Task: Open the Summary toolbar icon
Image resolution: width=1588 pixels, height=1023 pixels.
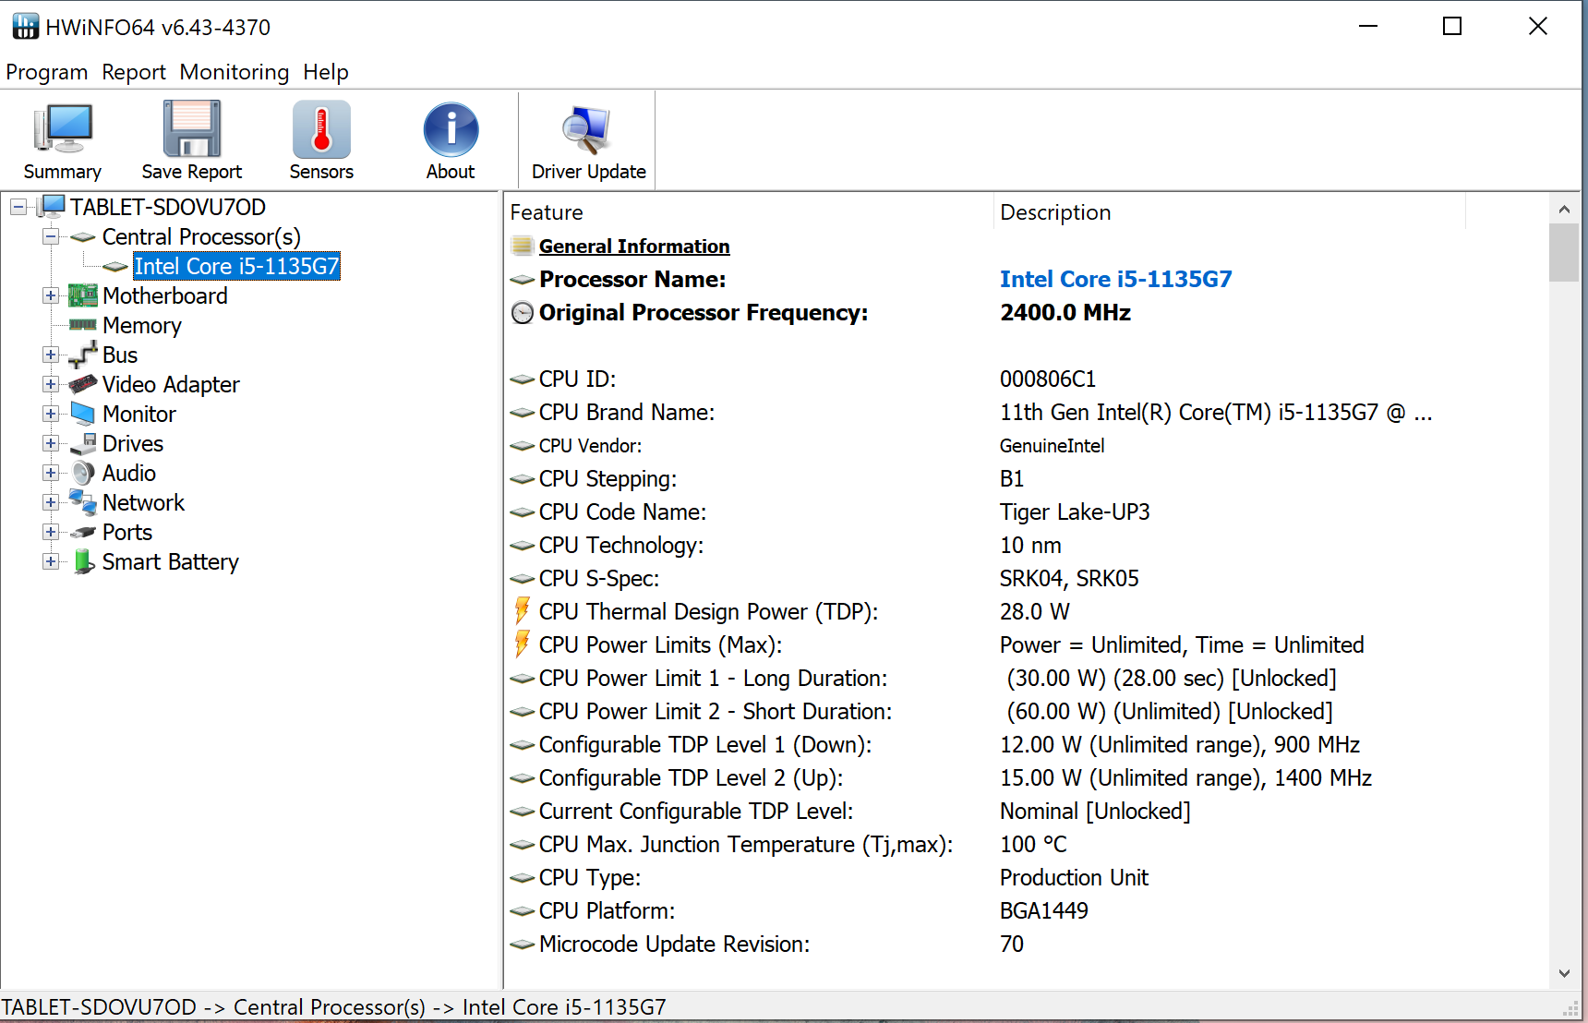Action: 62,130
